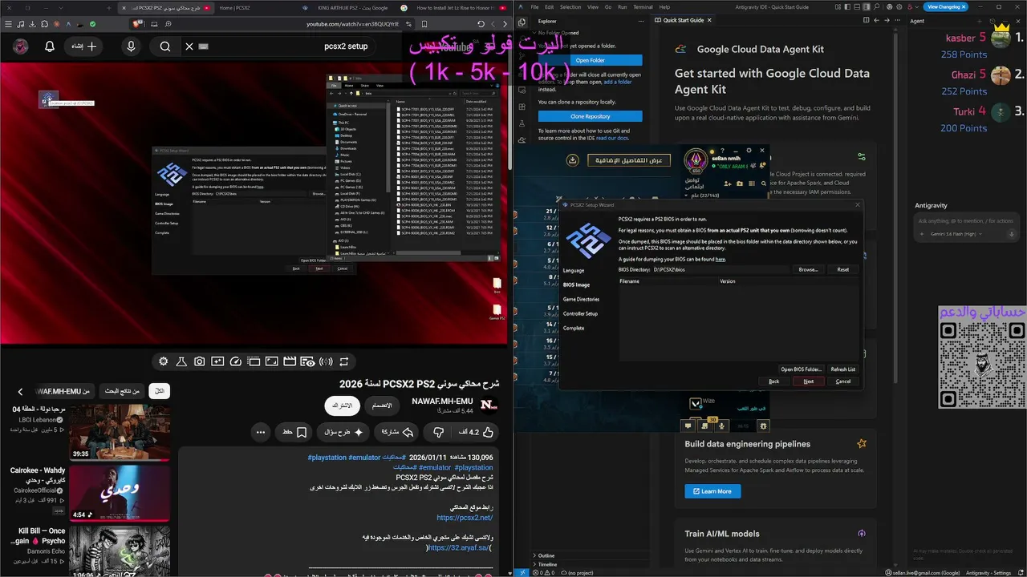Image resolution: width=1027 pixels, height=577 pixels.
Task: Take a video screenshot with the camera icon
Action: [x=200, y=361]
